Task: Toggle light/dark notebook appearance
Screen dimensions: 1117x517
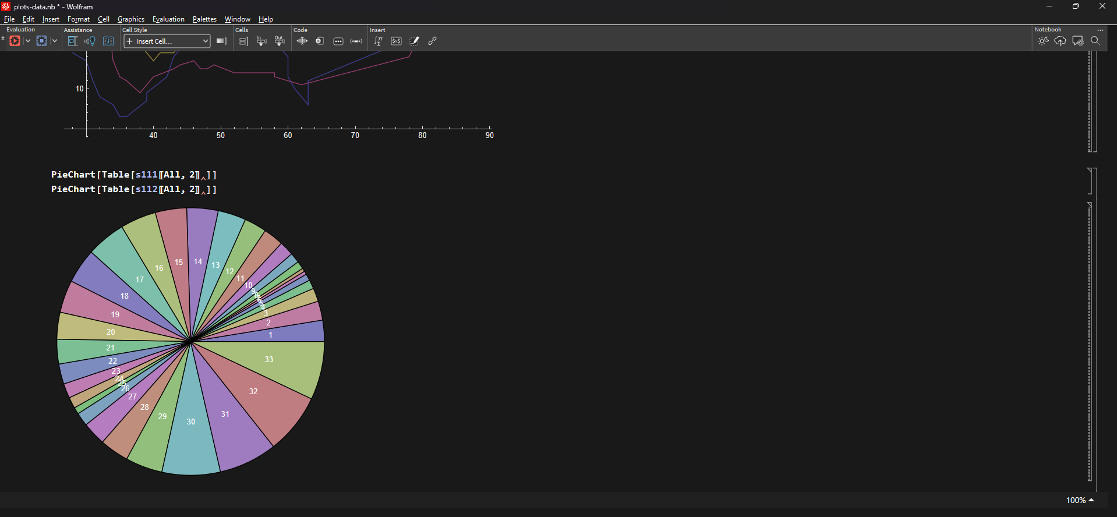Action: click(x=1042, y=41)
